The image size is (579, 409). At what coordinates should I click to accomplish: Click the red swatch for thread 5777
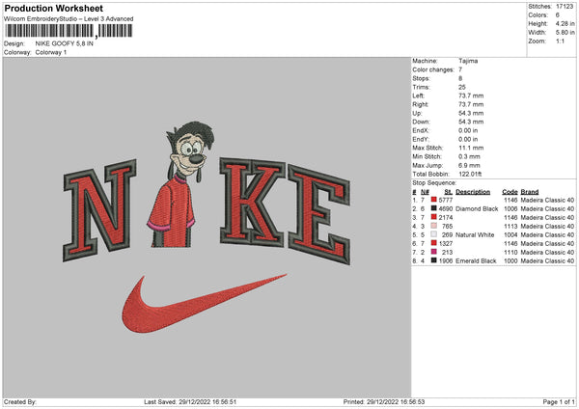[x=434, y=200]
